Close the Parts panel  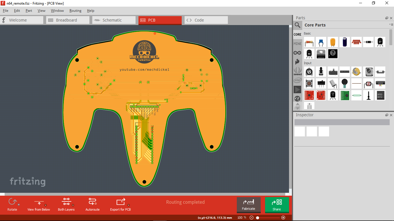tap(391, 18)
